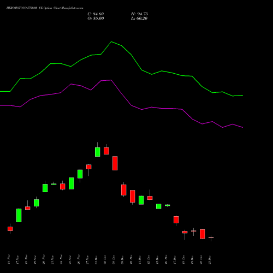Click the 17 Dec date label
The height and width of the screenshot is (273, 273).
point(175,259)
